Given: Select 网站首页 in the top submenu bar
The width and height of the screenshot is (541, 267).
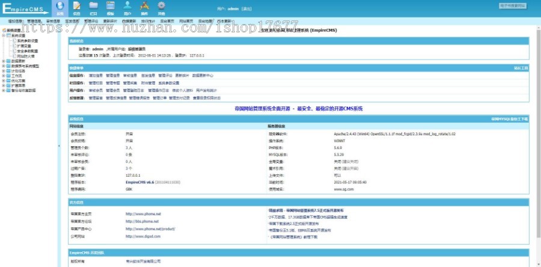Looking at the screenshot, I should pyautogui.click(x=186, y=22).
